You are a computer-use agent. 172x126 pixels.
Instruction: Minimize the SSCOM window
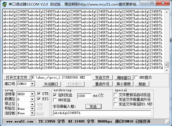[144, 4]
